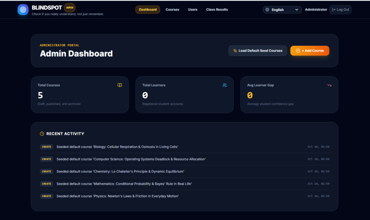Open the Class Results tab
This screenshot has width=370, height=220.
pyautogui.click(x=217, y=10)
